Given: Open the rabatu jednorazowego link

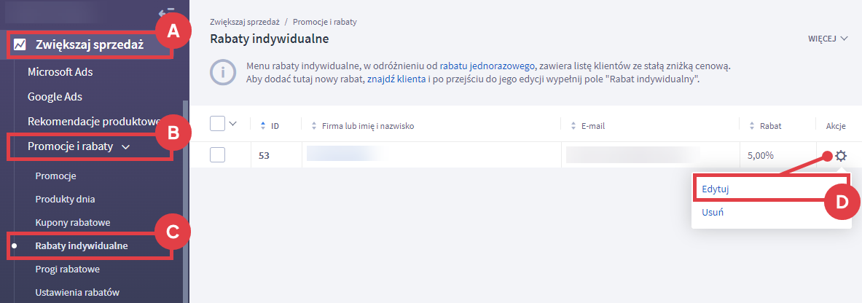Looking at the screenshot, I should [x=488, y=66].
